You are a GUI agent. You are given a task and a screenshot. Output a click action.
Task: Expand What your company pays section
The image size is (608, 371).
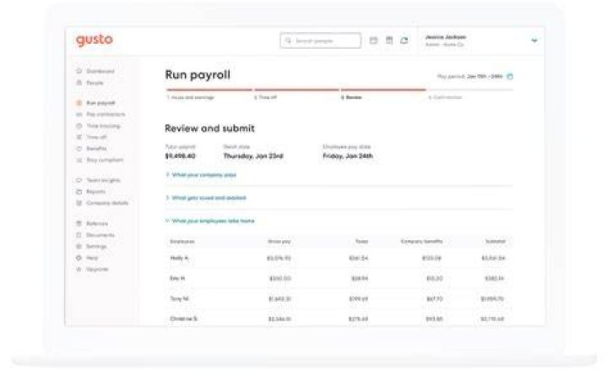point(201,175)
